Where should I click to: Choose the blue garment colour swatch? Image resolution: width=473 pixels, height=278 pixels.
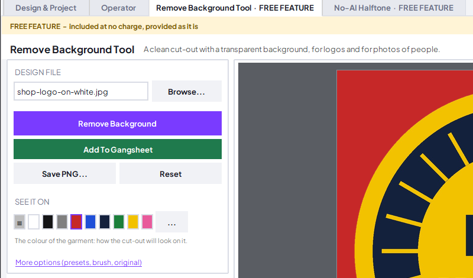click(90, 222)
